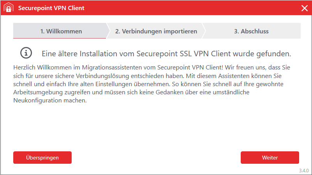Click the info circle icon
The width and height of the screenshot is (312, 175).
(26, 53)
